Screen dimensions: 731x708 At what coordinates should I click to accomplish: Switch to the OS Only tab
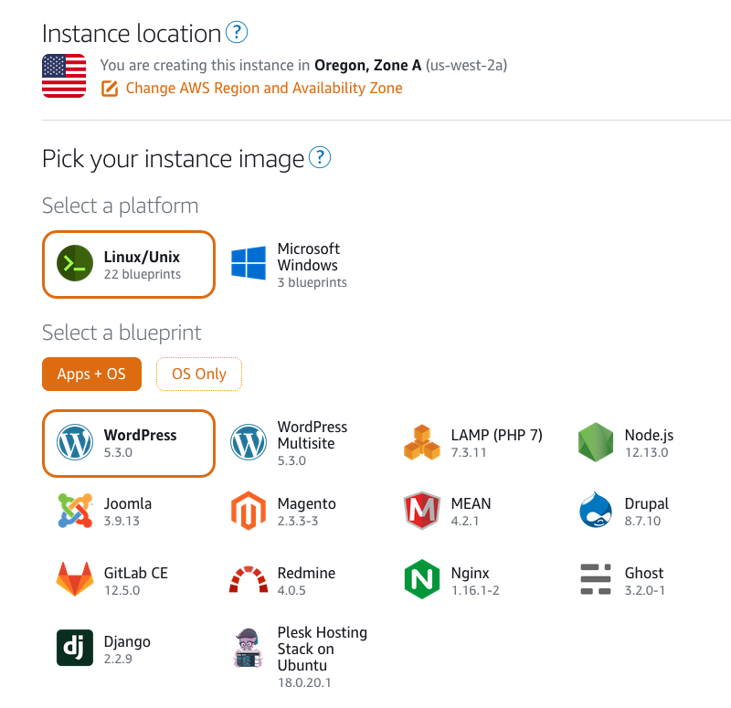point(199,374)
